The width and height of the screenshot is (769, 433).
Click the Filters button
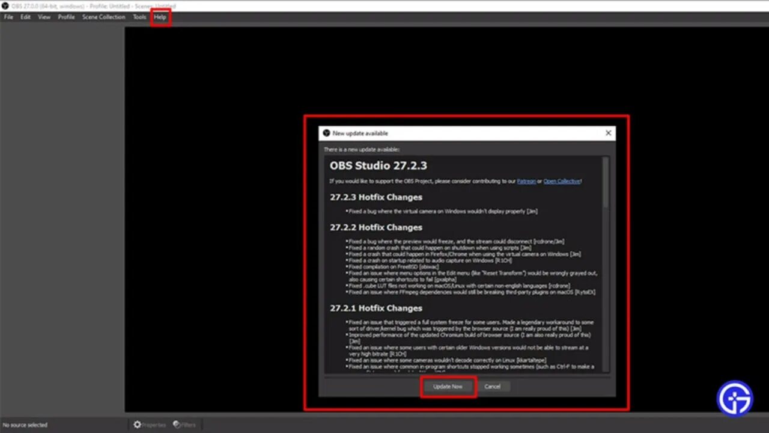tap(184, 425)
